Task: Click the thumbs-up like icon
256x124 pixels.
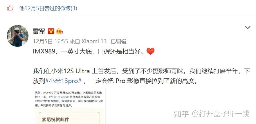Action: point(10,8)
